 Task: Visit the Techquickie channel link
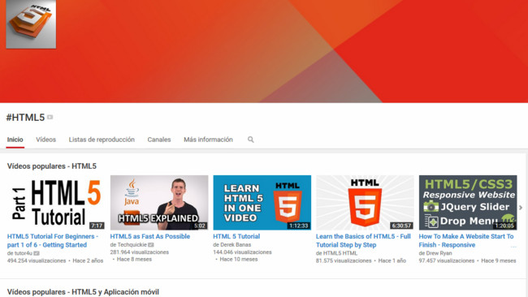tap(132, 244)
